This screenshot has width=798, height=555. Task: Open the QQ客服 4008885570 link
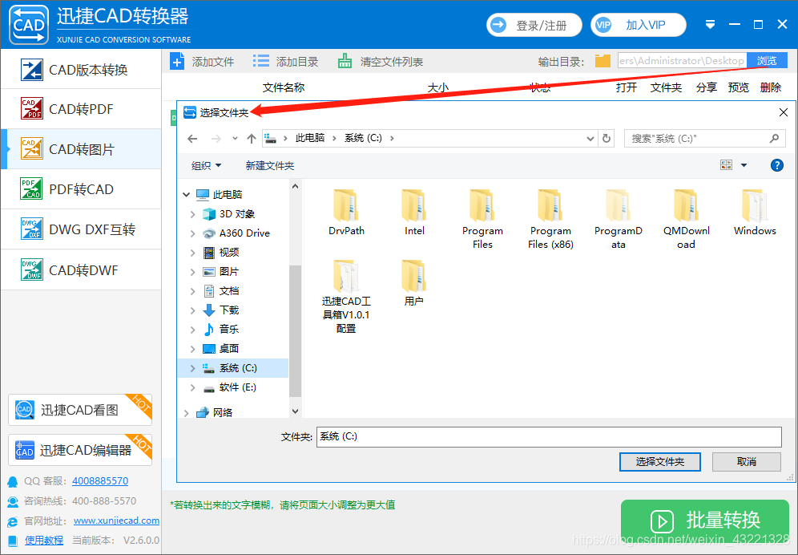tap(100, 480)
